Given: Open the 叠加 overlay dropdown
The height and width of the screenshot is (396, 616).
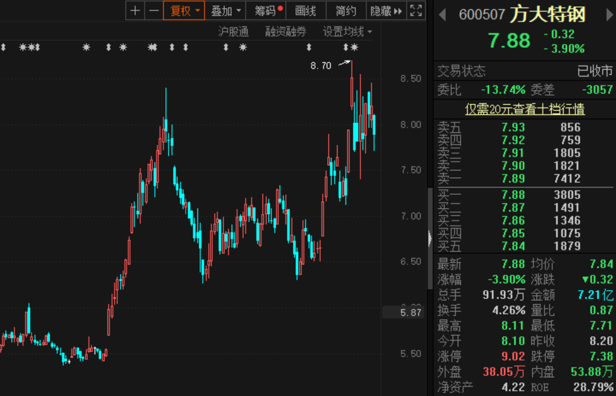Looking at the screenshot, I should [226, 11].
